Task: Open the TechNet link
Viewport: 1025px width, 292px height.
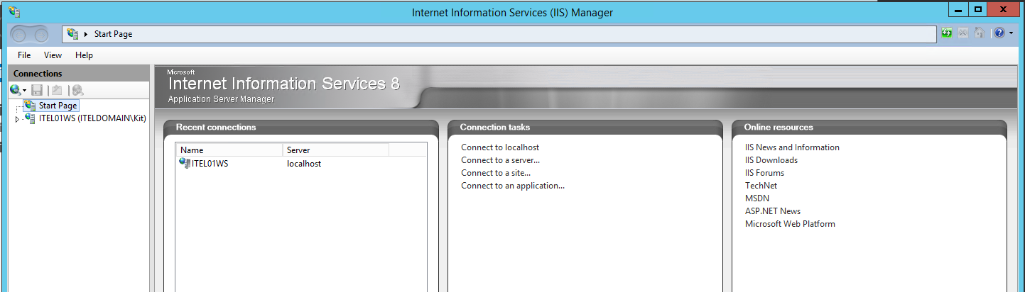Action: [761, 186]
